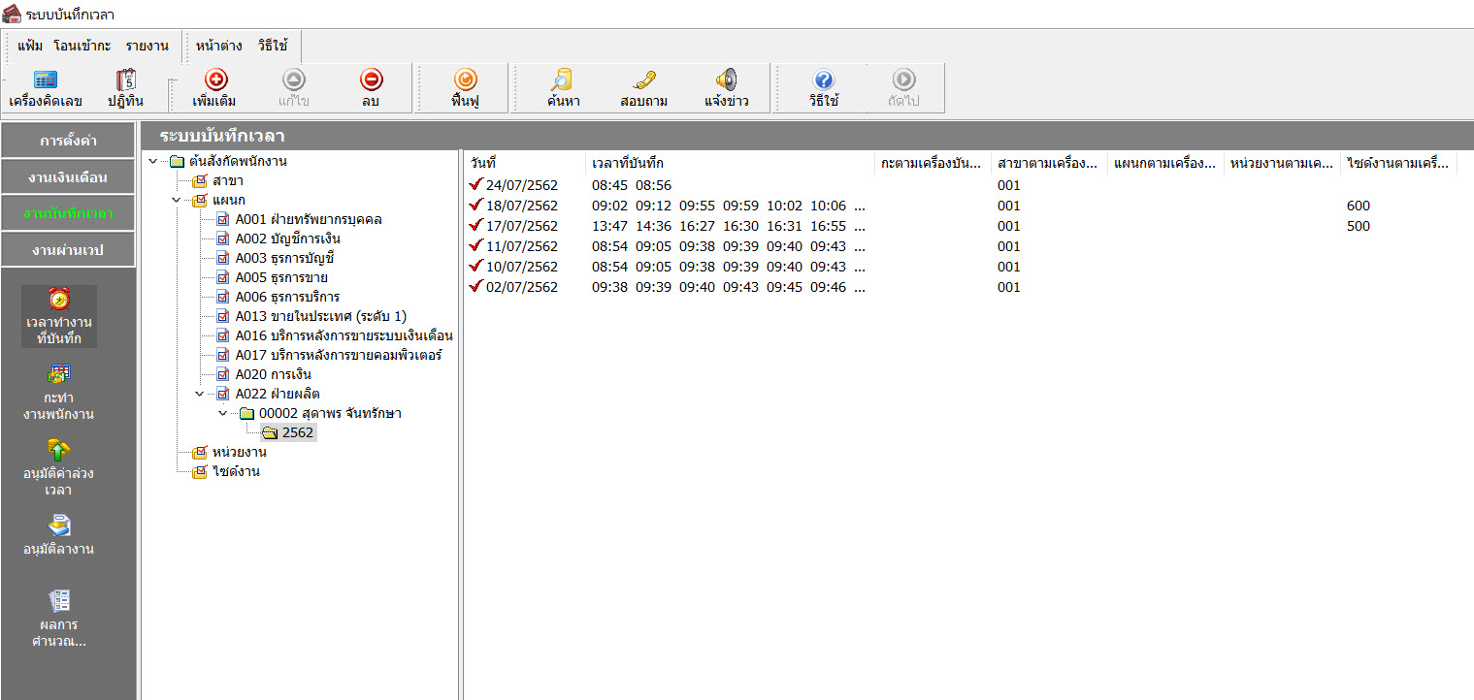Select department A002 บัญชีการเงิน
1474x700 pixels.
tap(278, 239)
